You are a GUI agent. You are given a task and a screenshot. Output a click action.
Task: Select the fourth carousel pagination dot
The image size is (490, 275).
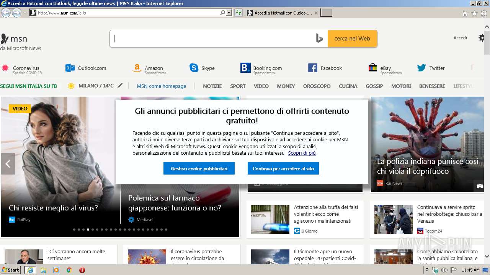pyautogui.click(x=88, y=230)
